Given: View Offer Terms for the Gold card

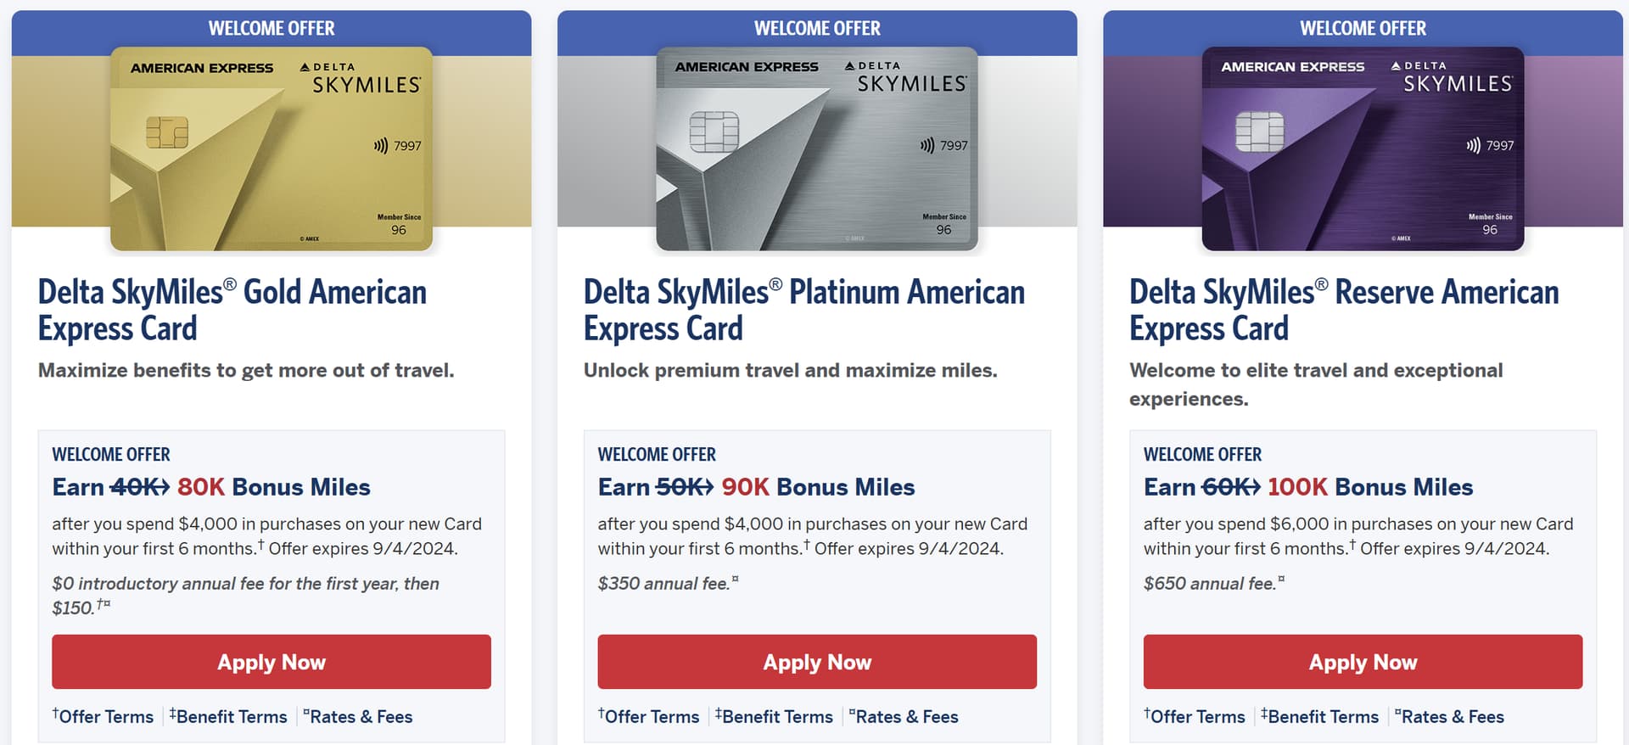Looking at the screenshot, I should [105, 717].
